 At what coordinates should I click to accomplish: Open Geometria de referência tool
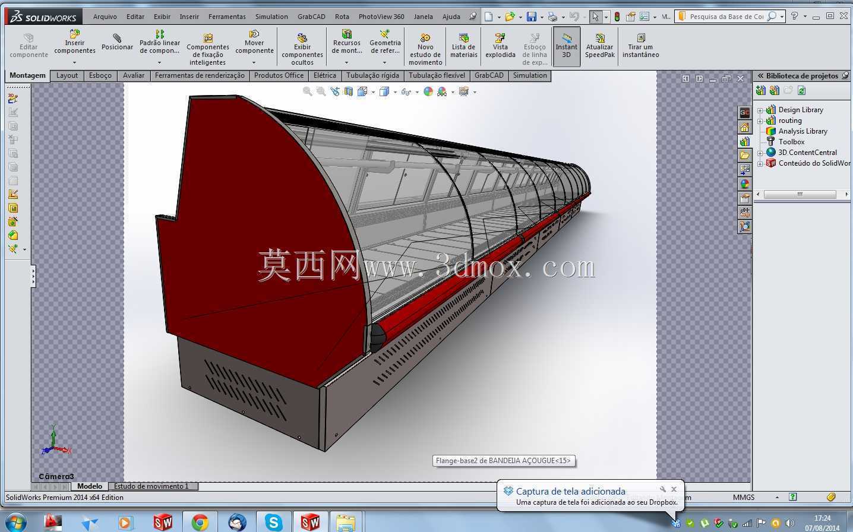click(x=385, y=42)
